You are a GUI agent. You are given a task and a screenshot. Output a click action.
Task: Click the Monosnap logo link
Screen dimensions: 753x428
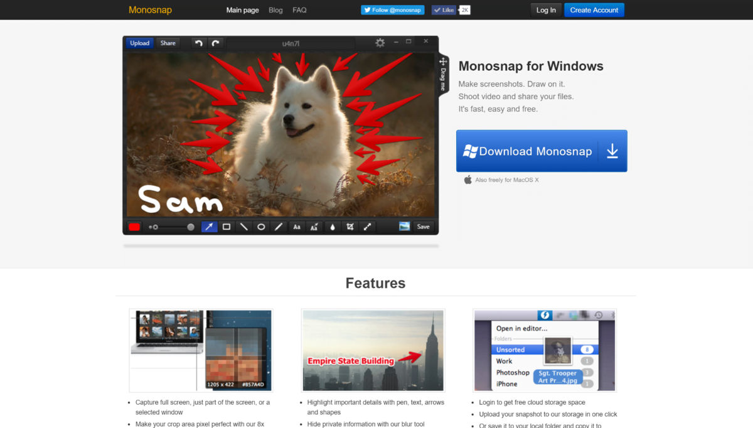pos(150,10)
